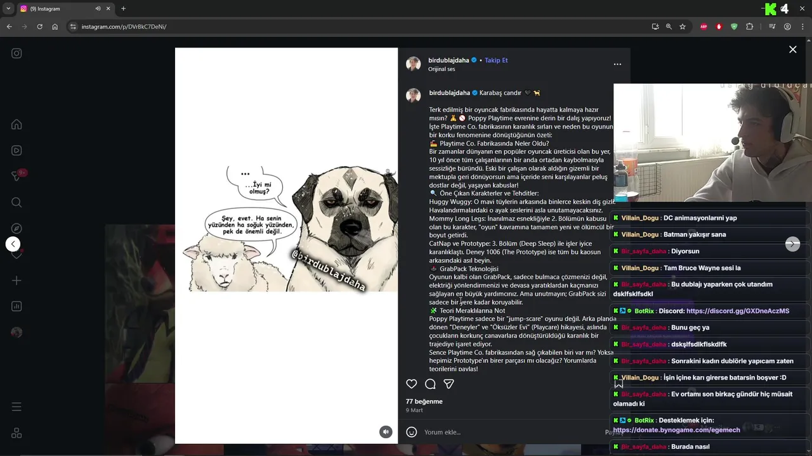Open the Instagram logo home link
The image size is (812, 456).
(x=16, y=53)
